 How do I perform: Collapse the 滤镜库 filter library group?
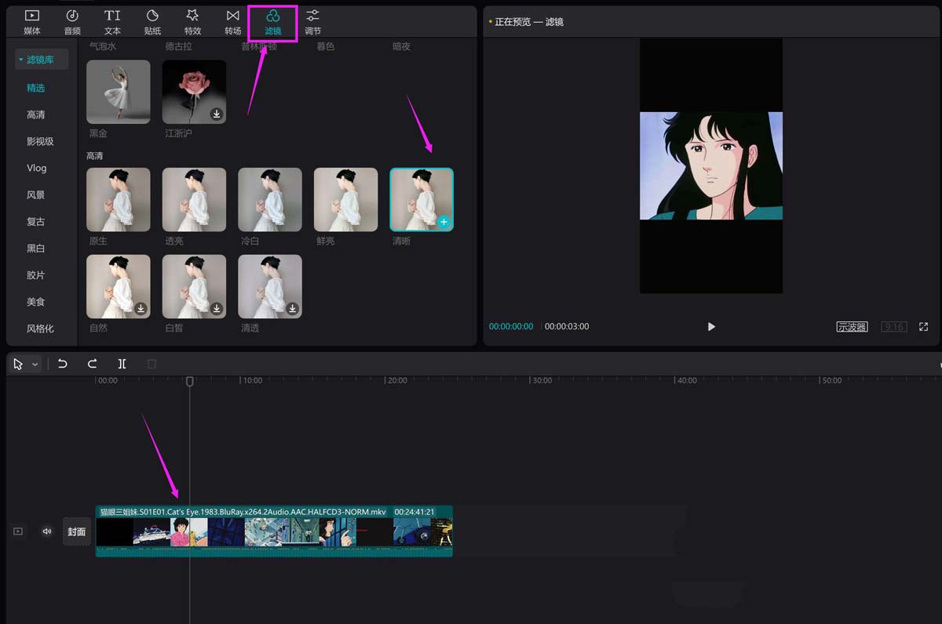(42, 60)
